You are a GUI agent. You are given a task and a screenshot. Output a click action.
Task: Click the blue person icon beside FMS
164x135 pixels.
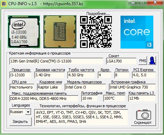point(152,60)
